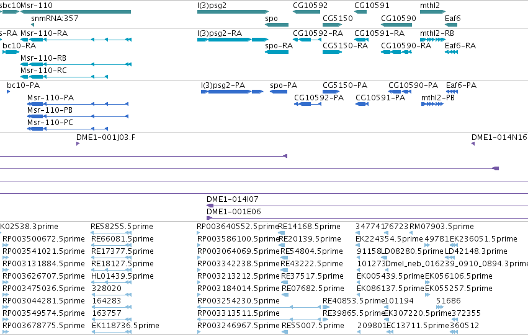This screenshot has width=528, height=335.
Task: Select the CG10592-PA coding sequence
Action: click(x=308, y=104)
